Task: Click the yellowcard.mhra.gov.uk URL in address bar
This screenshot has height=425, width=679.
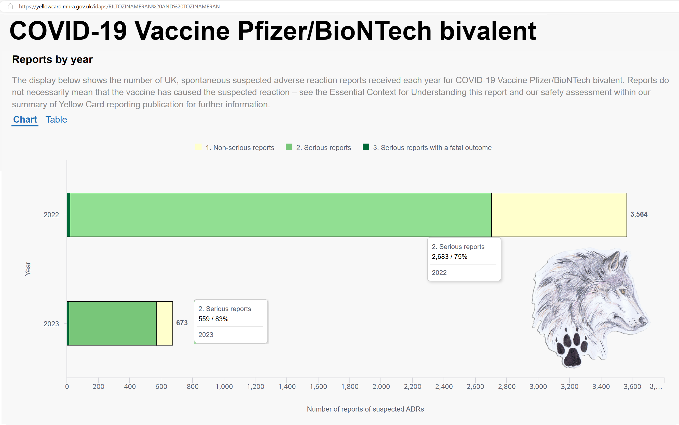Action: [119, 6]
